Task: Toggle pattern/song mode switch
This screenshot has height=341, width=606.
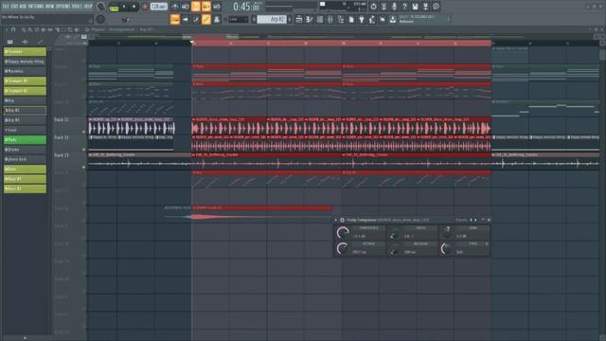Action: click(x=114, y=7)
